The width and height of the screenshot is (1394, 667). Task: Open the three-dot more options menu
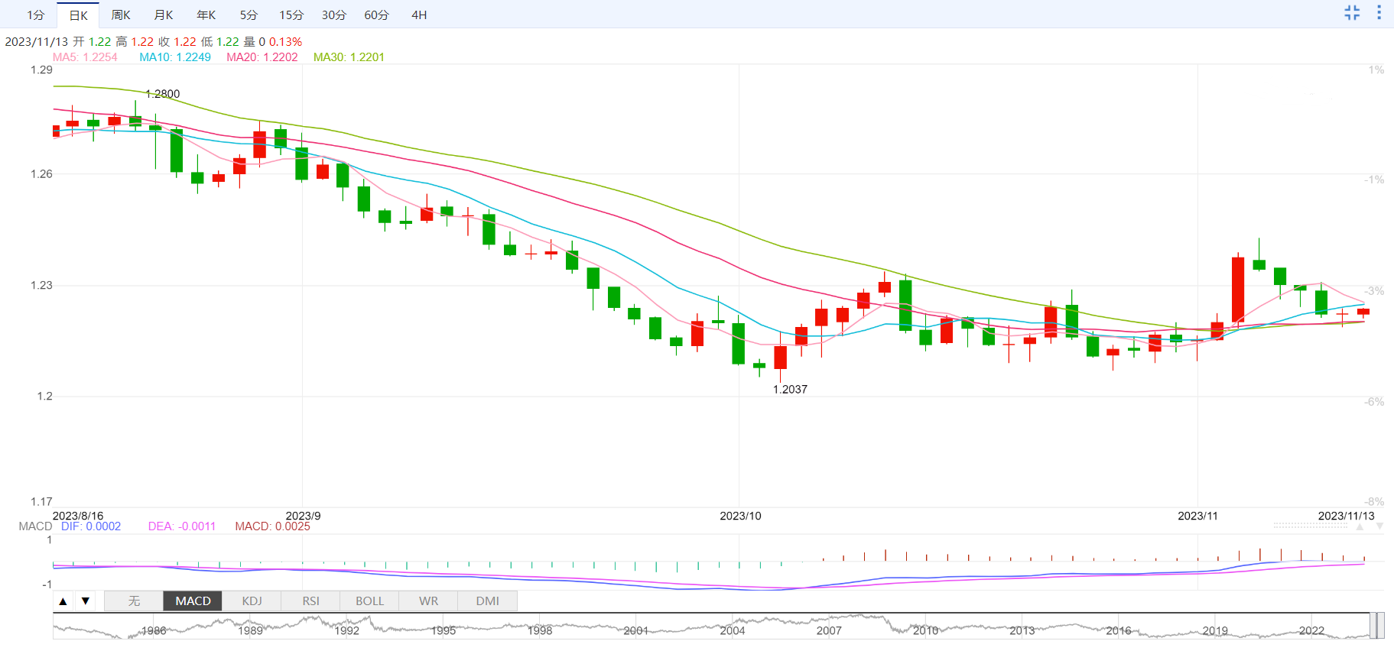click(1379, 13)
